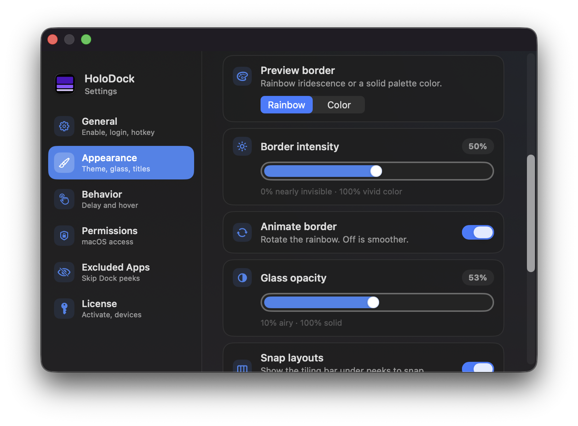Click the Permissions shield icon
Viewport: 578px width, 426px height.
click(64, 236)
